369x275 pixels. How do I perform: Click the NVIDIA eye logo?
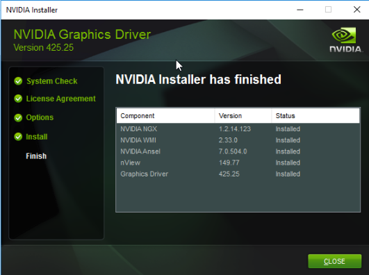click(344, 35)
